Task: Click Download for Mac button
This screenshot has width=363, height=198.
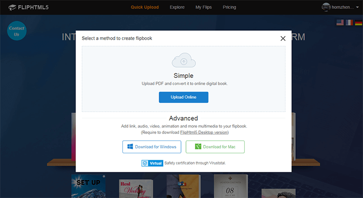Action: click(x=215, y=147)
